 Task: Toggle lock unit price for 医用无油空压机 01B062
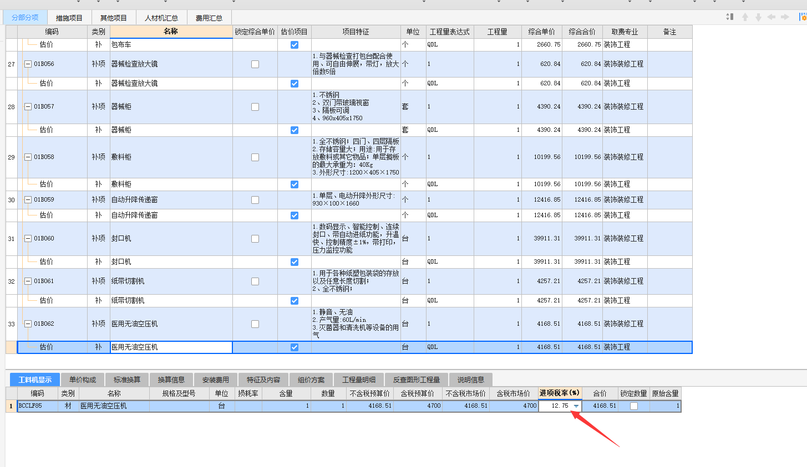tap(255, 324)
